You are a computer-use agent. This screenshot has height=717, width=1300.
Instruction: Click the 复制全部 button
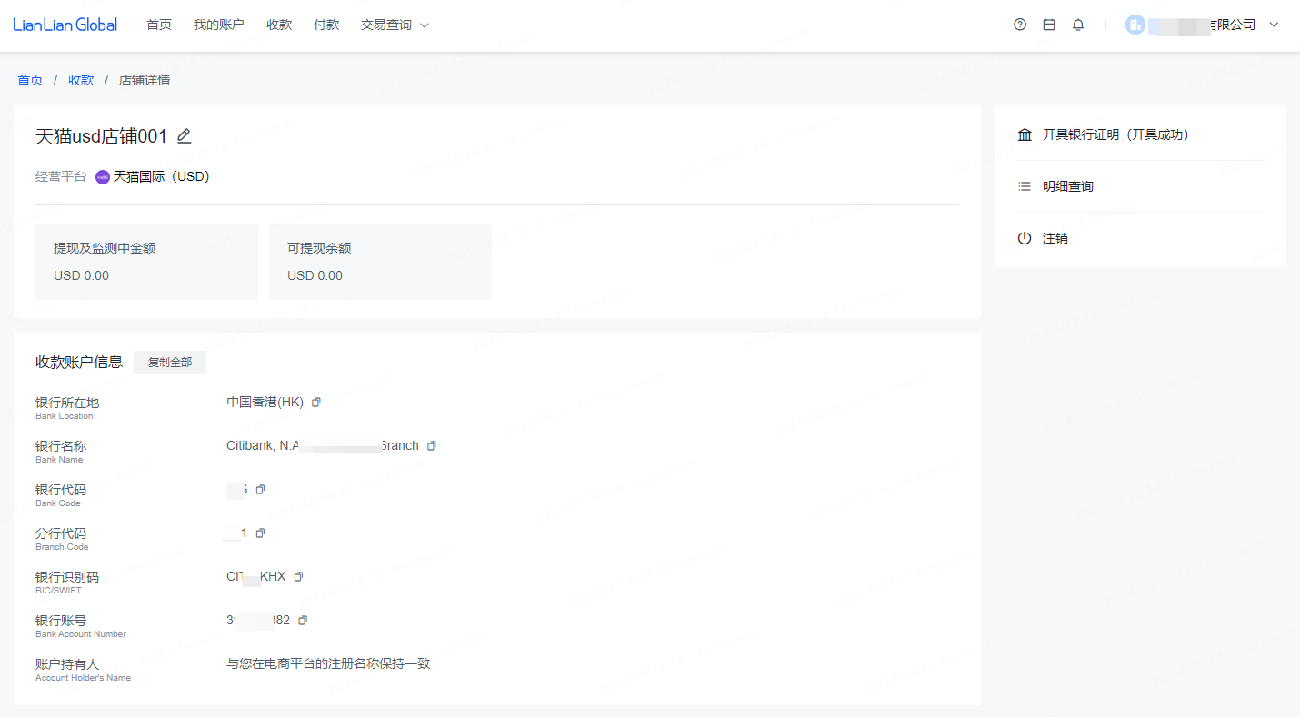coord(170,362)
